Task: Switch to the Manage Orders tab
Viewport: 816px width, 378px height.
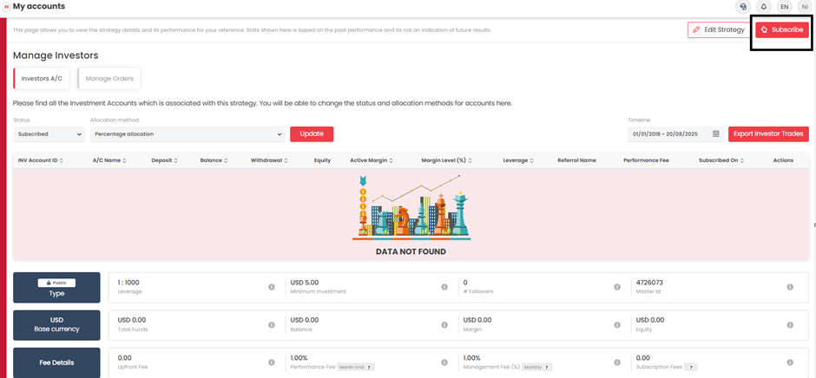Action: point(109,79)
